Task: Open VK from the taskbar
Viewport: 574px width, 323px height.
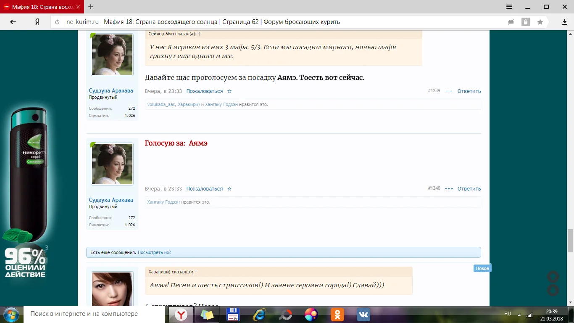Action: point(363,314)
